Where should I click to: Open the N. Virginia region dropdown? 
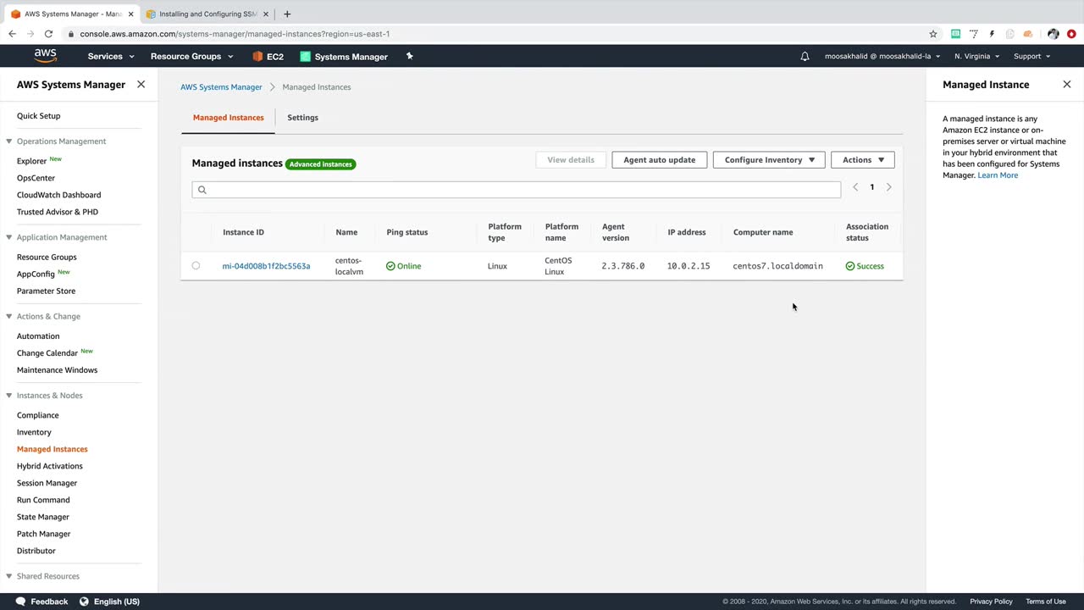976,57
